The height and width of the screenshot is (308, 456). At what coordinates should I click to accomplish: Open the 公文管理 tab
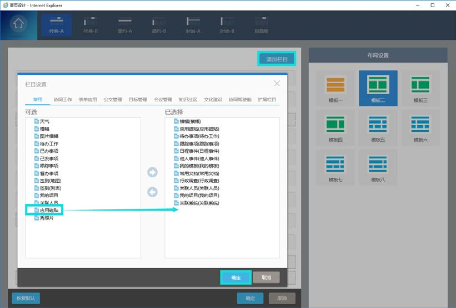[113, 100]
